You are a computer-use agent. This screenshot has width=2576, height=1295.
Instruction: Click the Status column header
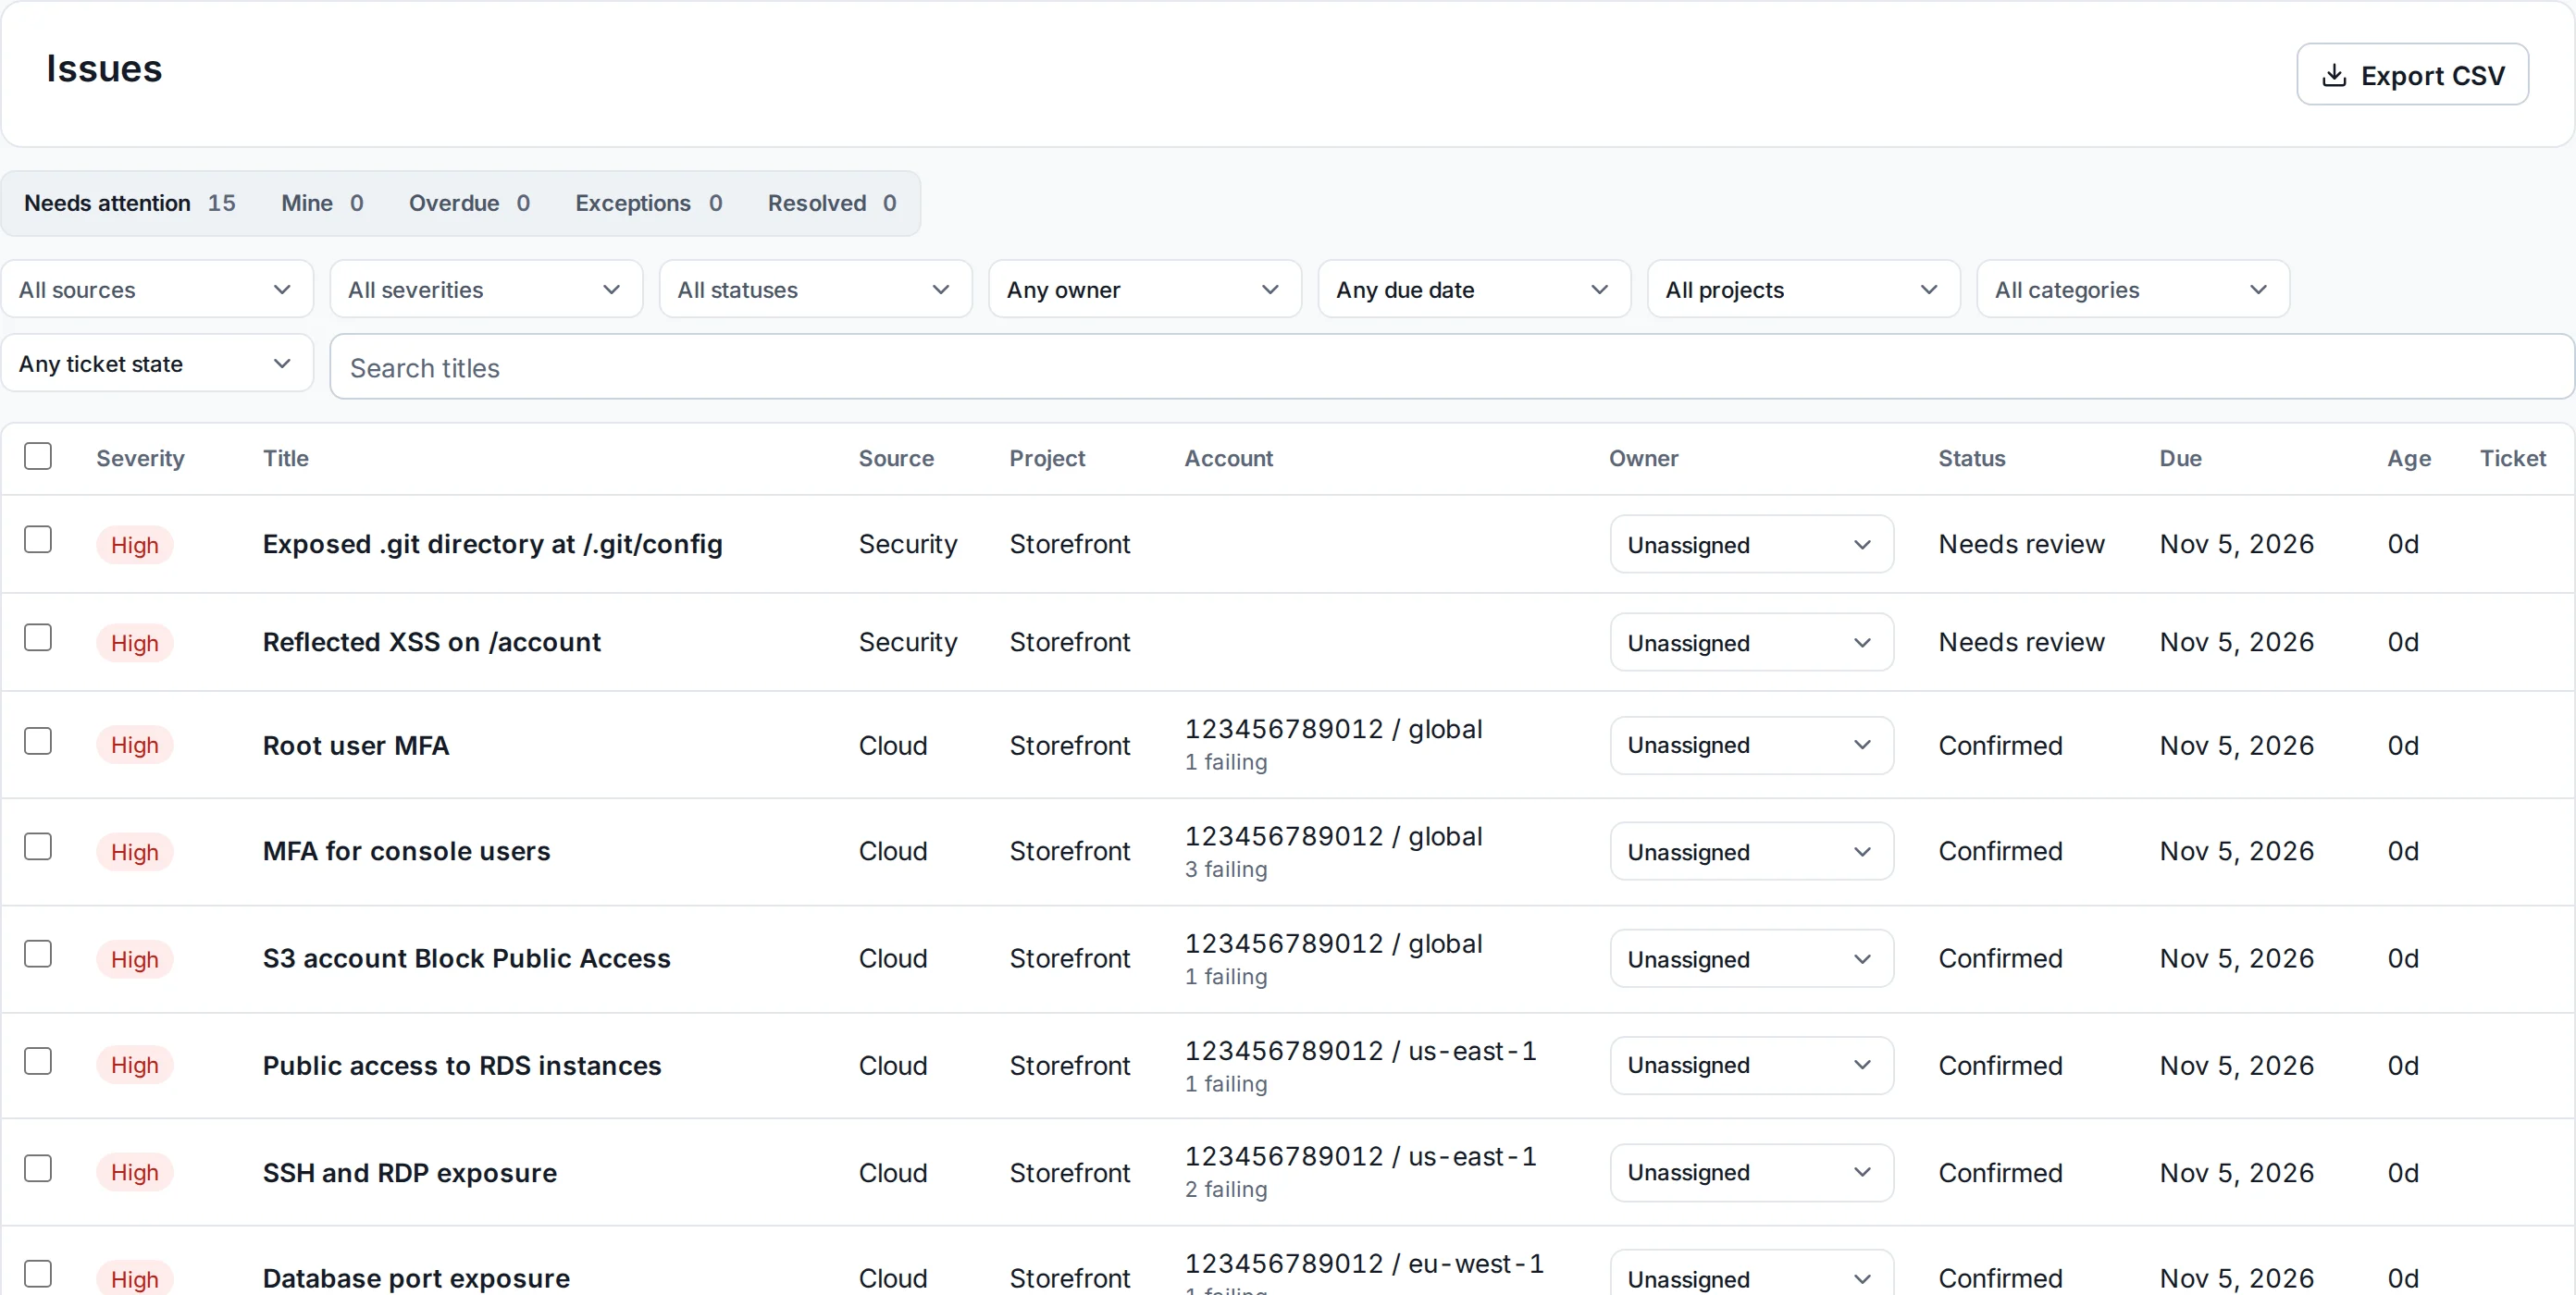click(1971, 458)
